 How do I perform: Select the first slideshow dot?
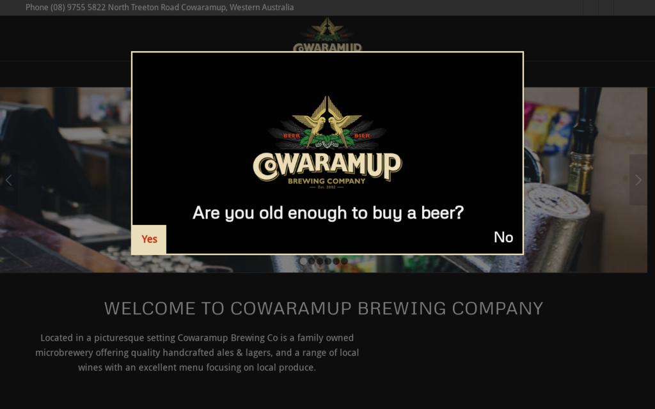pyautogui.click(x=304, y=261)
